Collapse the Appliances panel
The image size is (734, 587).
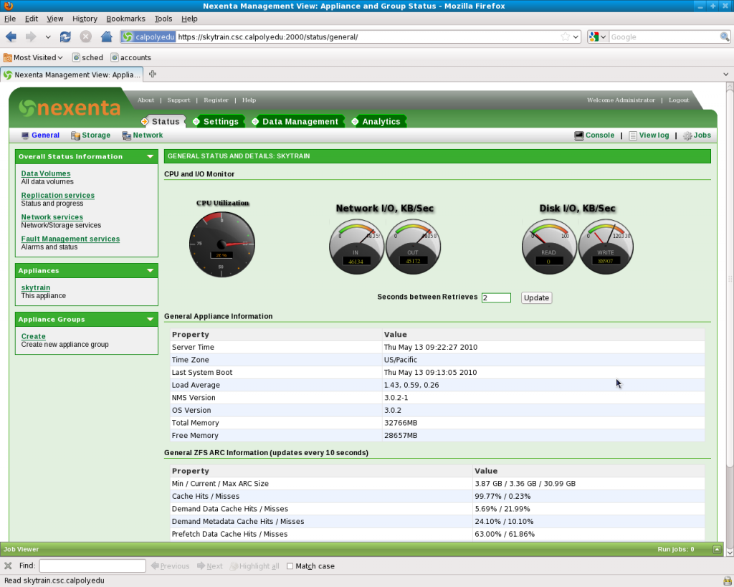[x=151, y=270]
